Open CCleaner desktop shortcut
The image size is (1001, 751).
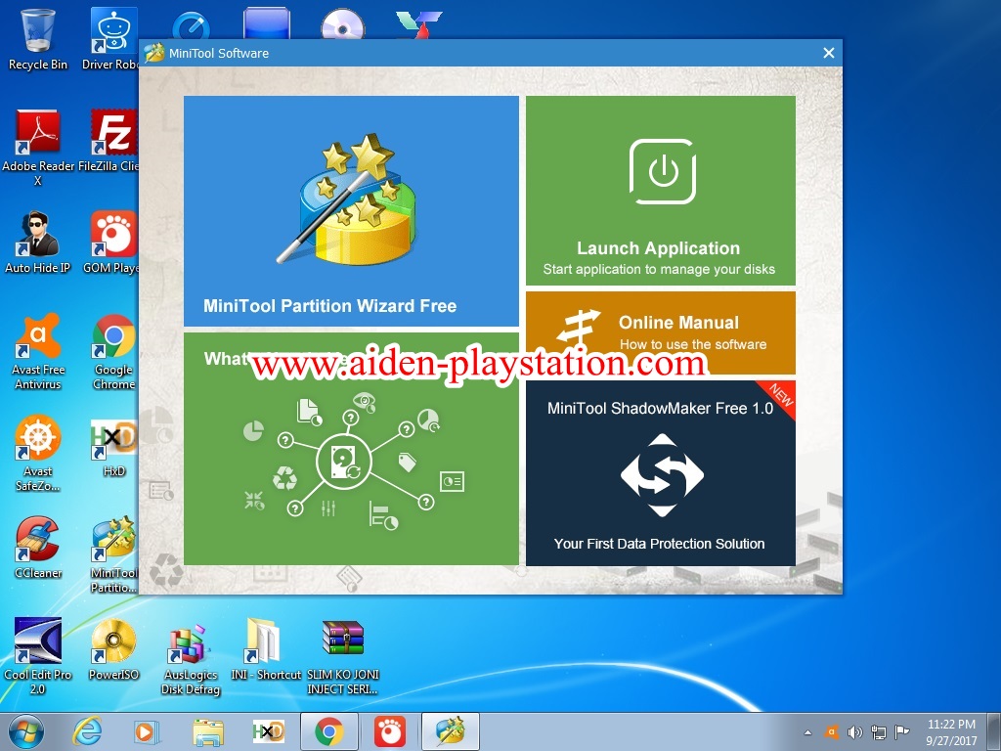(38, 548)
